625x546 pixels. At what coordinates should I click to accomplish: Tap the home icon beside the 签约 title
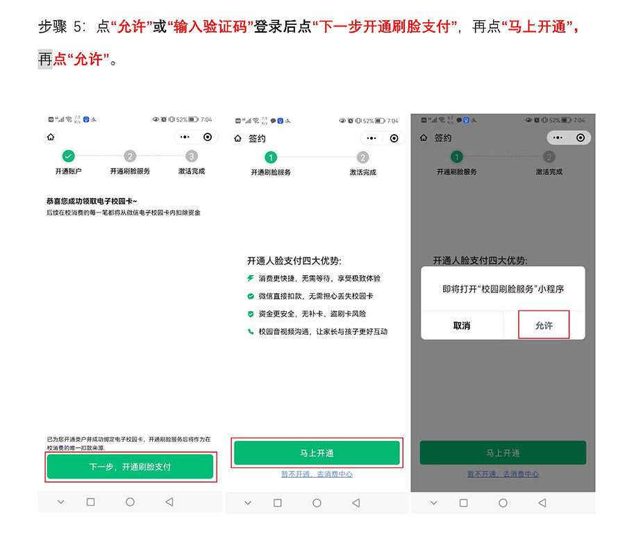tap(240, 138)
